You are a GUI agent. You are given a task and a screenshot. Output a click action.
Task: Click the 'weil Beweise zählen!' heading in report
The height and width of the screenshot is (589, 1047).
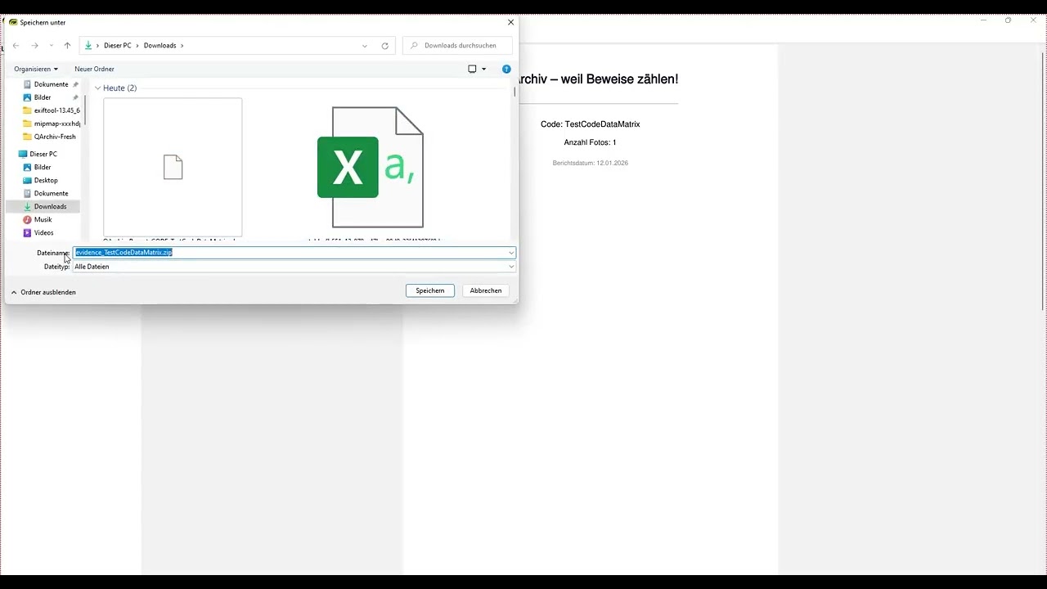click(619, 79)
